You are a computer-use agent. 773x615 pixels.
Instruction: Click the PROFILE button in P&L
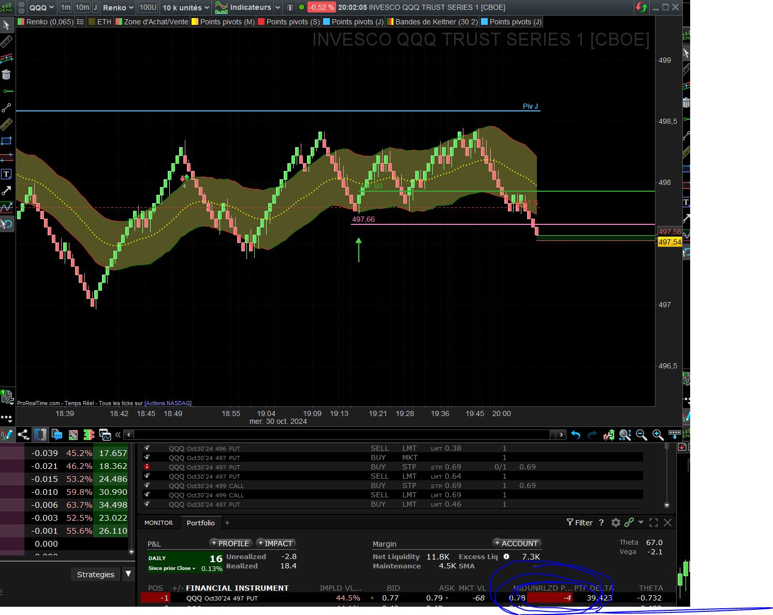click(231, 543)
